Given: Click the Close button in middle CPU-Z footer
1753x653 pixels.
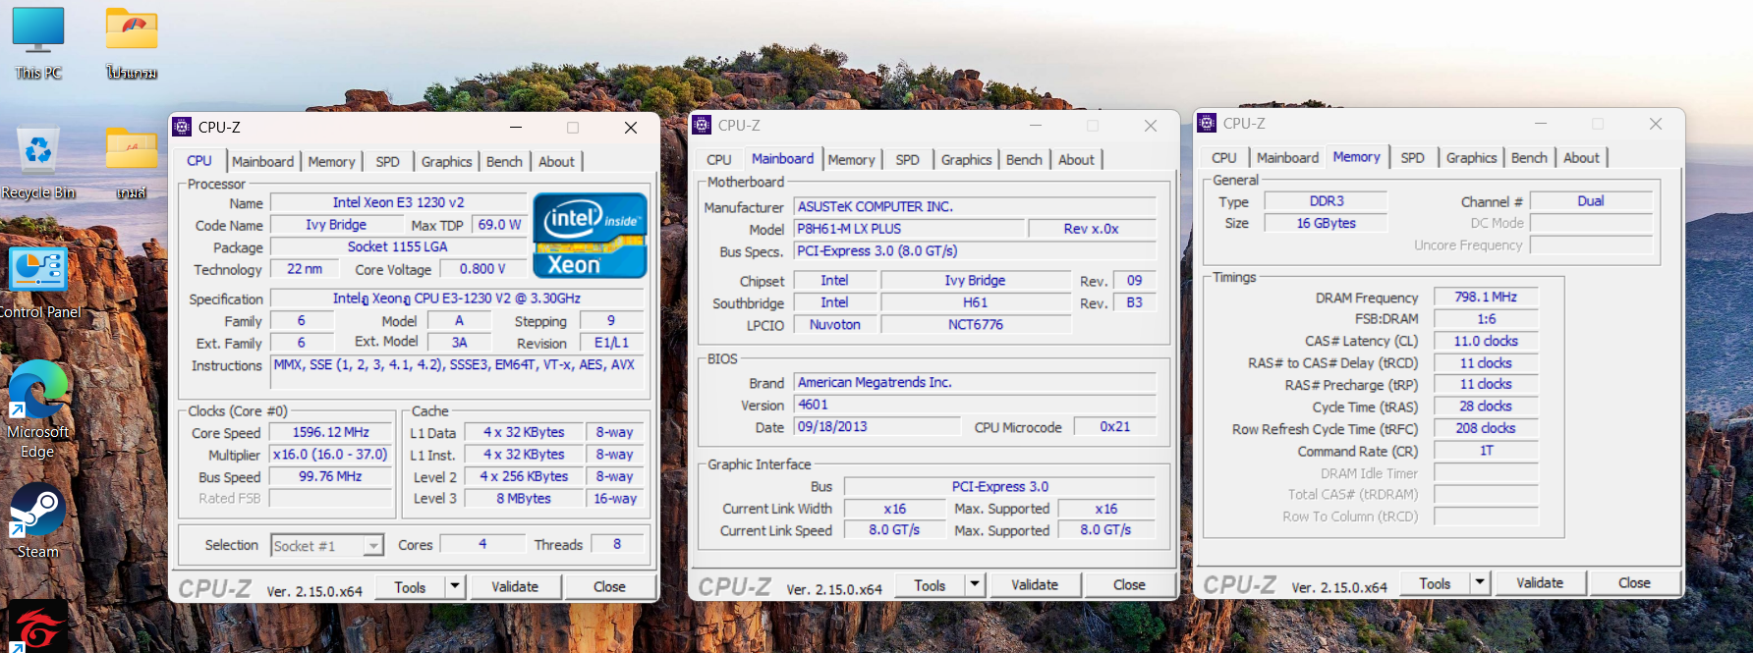Looking at the screenshot, I should pos(1129,585).
